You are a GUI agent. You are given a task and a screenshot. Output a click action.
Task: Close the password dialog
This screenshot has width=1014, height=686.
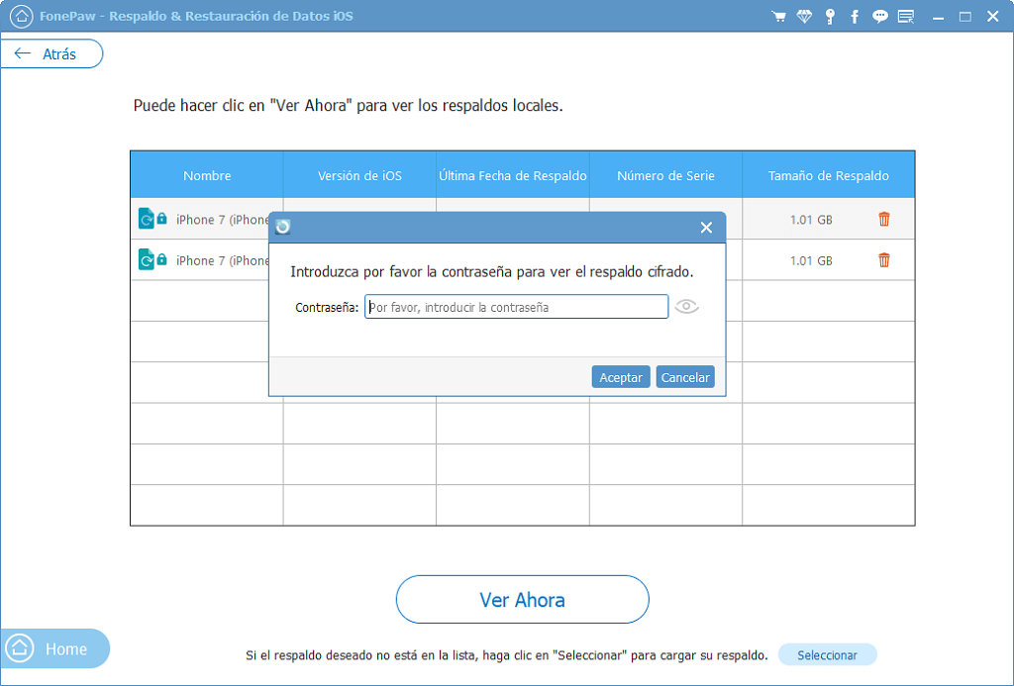(x=706, y=228)
